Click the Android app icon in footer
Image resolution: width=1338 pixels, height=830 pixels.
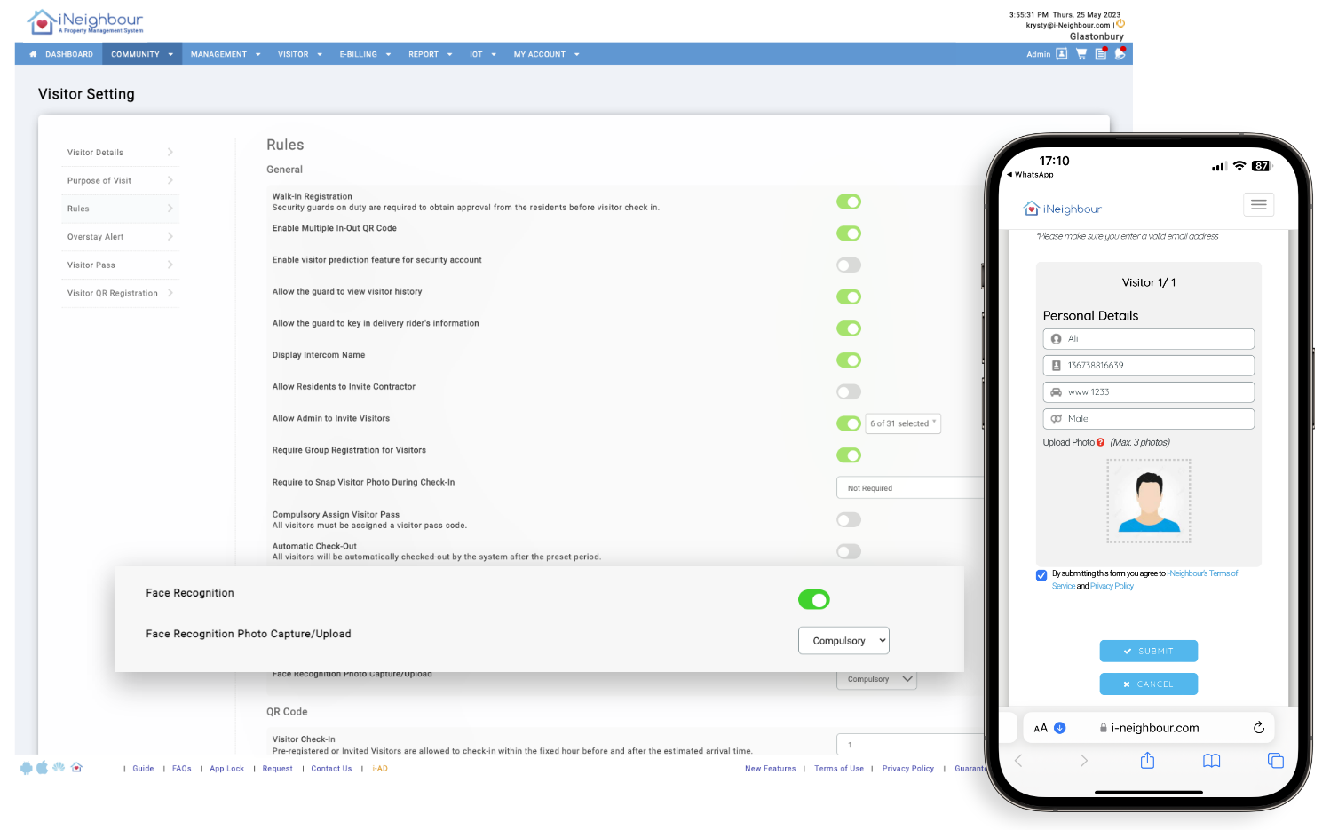click(27, 767)
